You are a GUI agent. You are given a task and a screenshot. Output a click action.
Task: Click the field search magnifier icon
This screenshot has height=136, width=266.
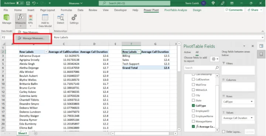pos(217,68)
